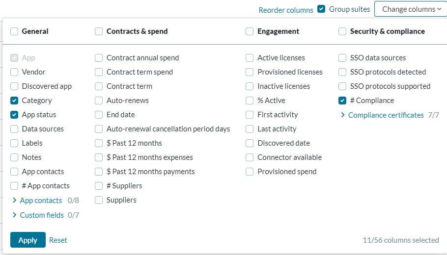Tick the Active licenses checkbox
Image resolution: width=447 pixels, height=255 pixels.
click(x=250, y=58)
